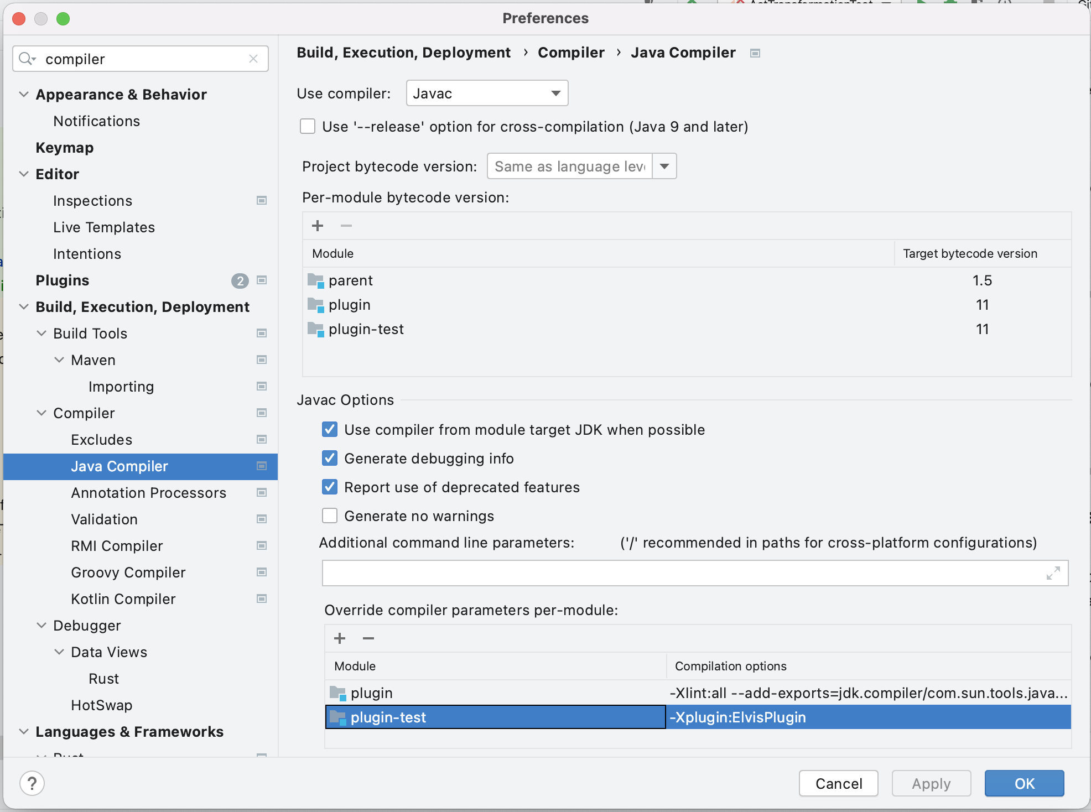Click the plus icon in Per-module bytecode table

pyautogui.click(x=318, y=226)
